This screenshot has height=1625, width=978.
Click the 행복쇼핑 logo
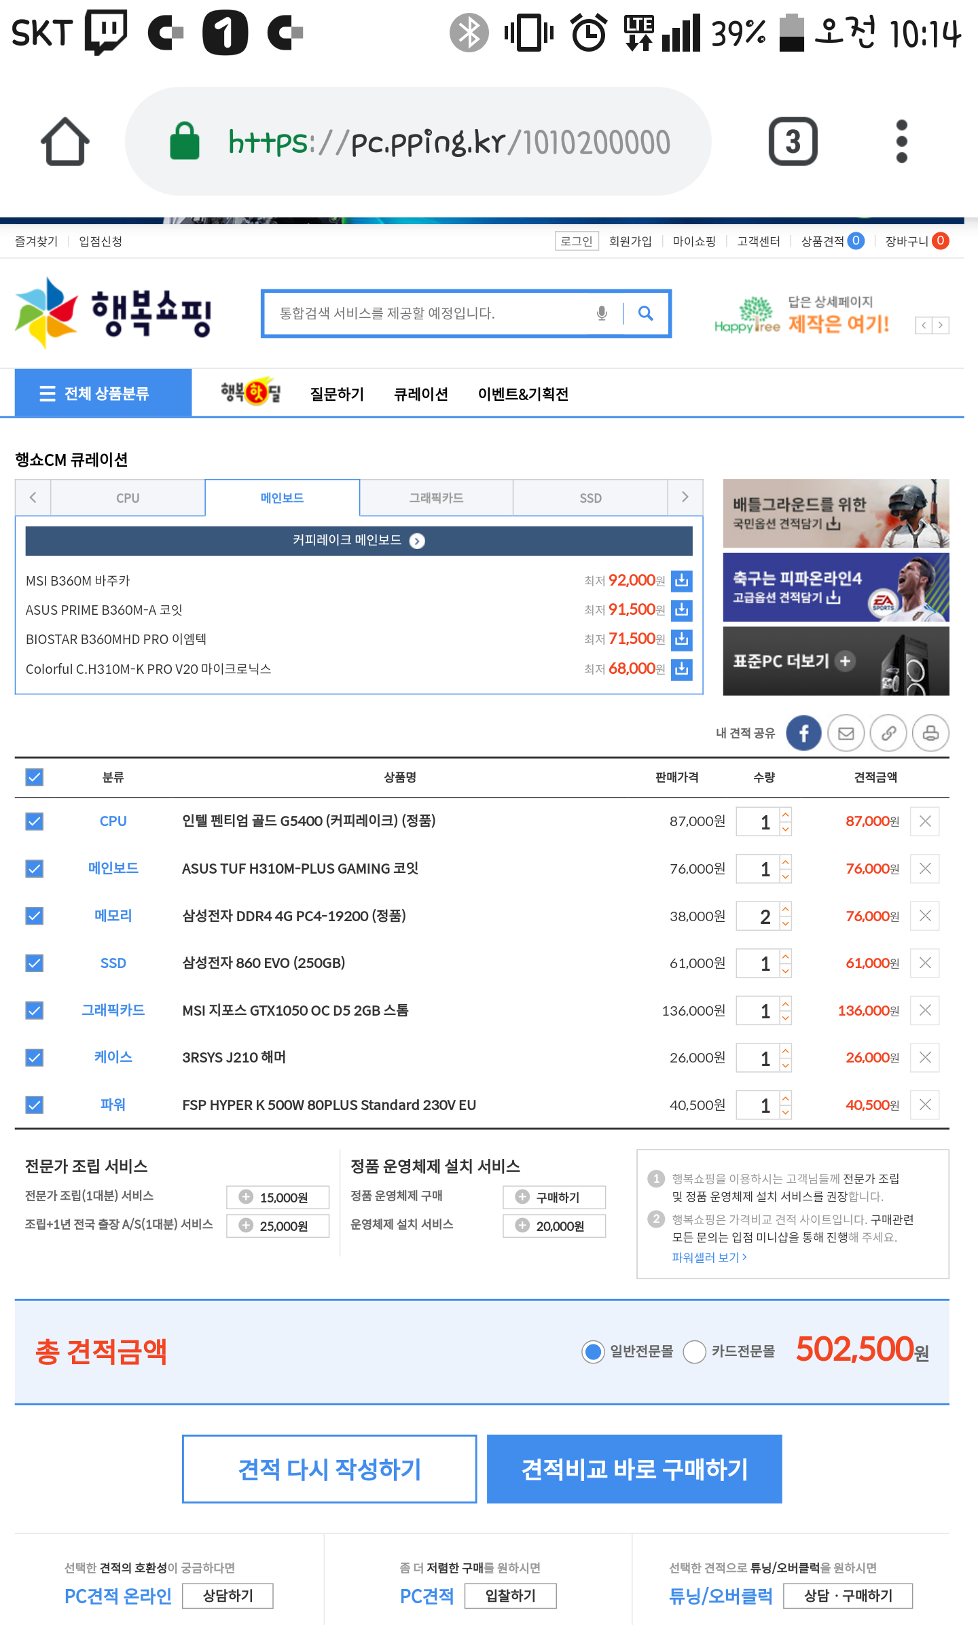coord(113,313)
